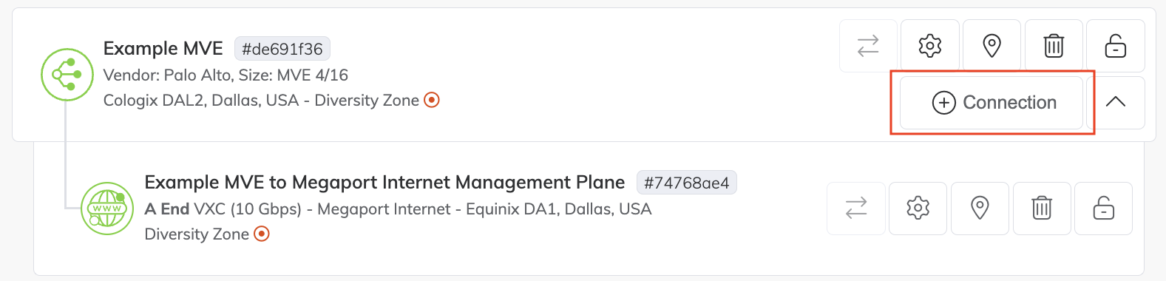Click the VXC move arrows icon

pos(856,208)
